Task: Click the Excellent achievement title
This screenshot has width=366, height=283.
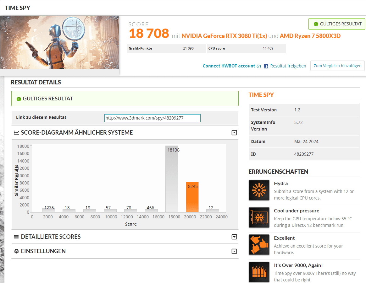Action: [x=284, y=238]
